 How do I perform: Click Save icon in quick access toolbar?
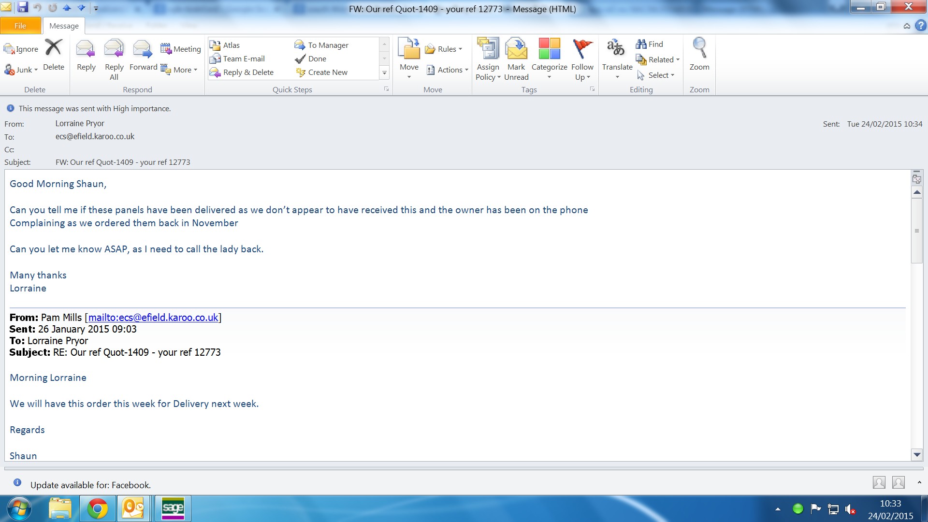(x=23, y=7)
